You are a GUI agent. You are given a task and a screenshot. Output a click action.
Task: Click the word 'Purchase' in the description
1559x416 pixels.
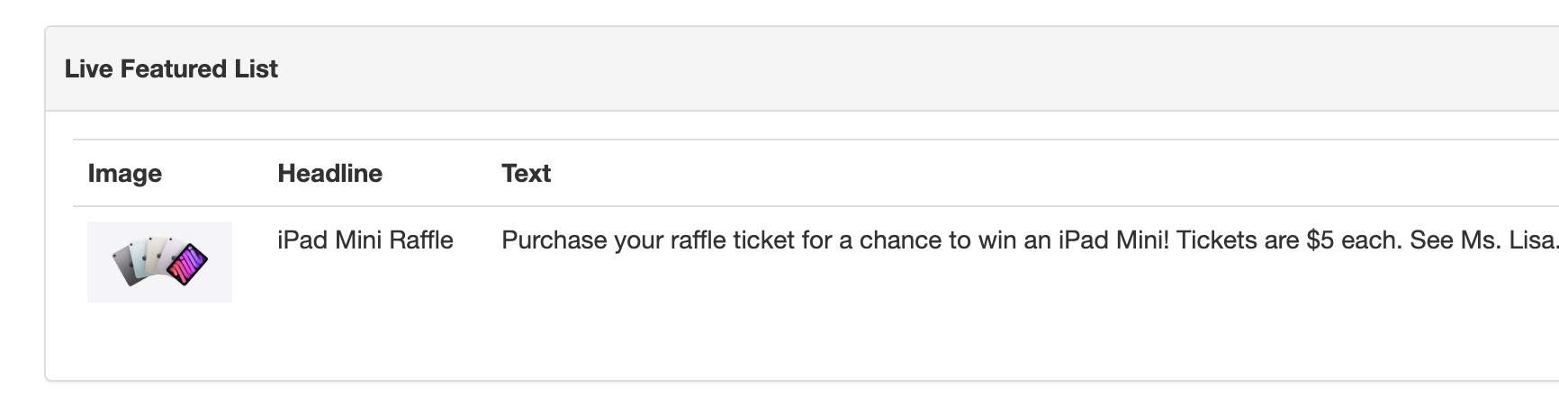coord(554,240)
